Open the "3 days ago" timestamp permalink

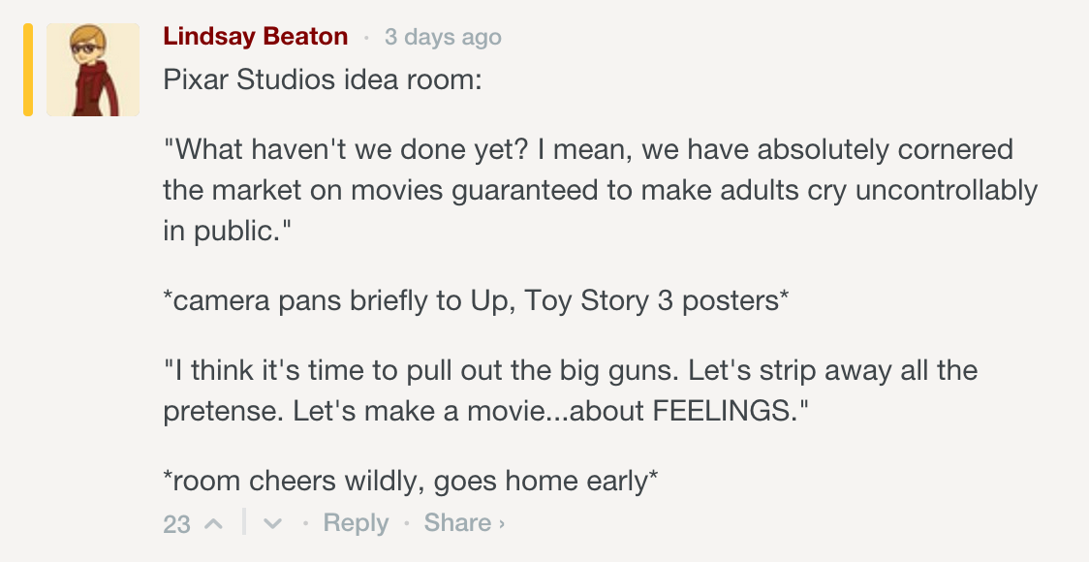click(443, 38)
